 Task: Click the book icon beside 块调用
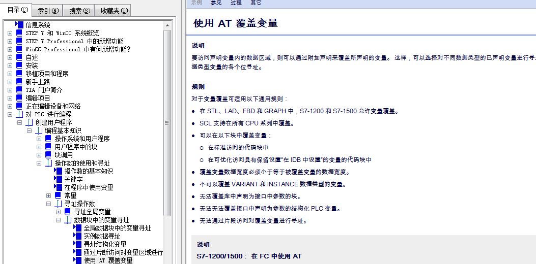pos(48,155)
